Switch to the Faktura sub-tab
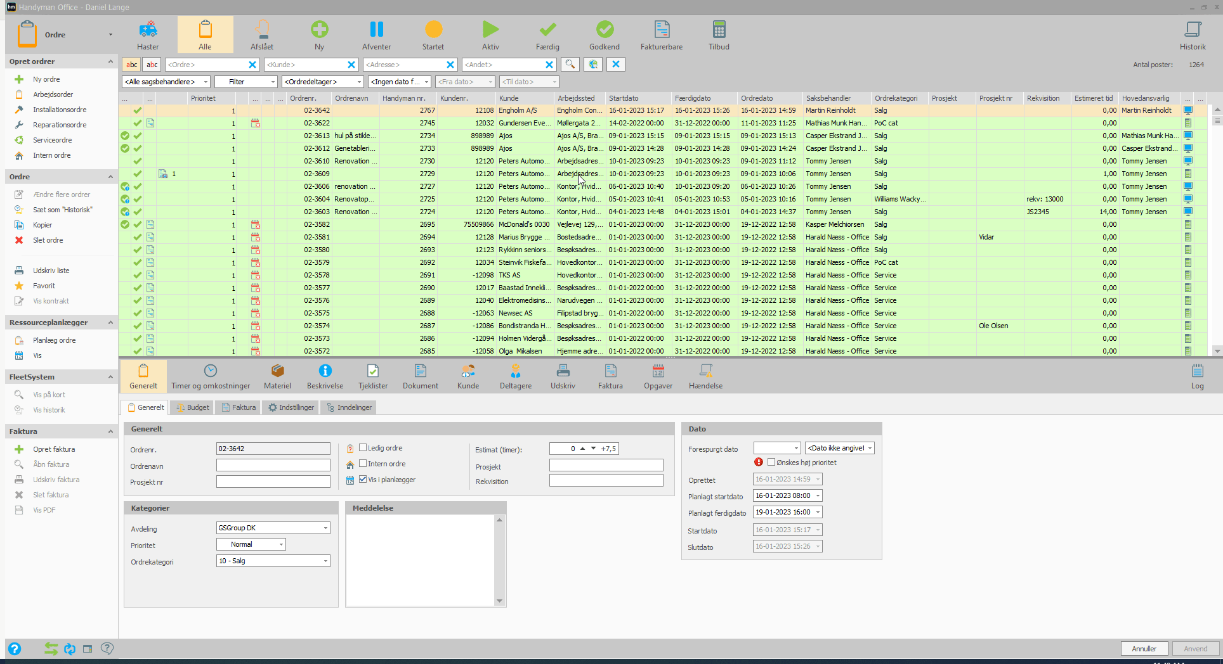1223x664 pixels. (x=239, y=407)
